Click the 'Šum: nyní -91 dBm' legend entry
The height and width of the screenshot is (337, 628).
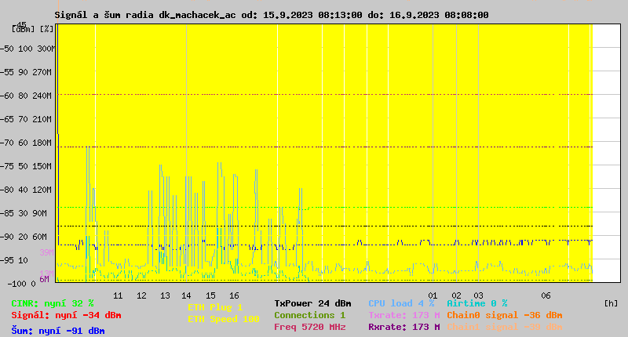[x=58, y=331]
